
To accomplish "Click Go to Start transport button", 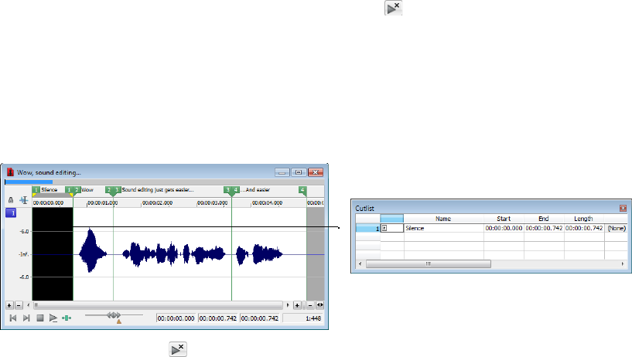I will point(12,318).
